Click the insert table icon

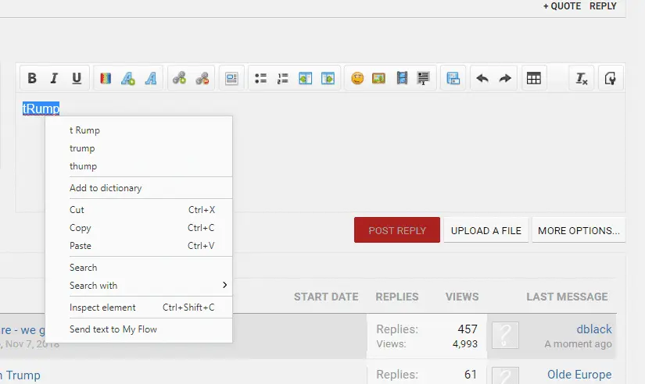coord(533,78)
